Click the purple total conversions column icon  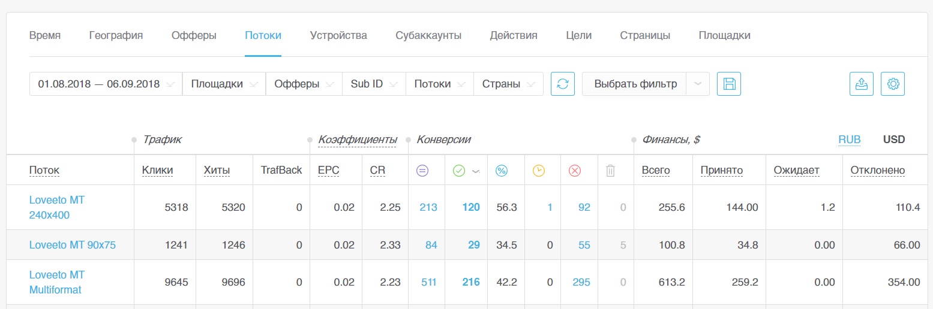point(422,171)
